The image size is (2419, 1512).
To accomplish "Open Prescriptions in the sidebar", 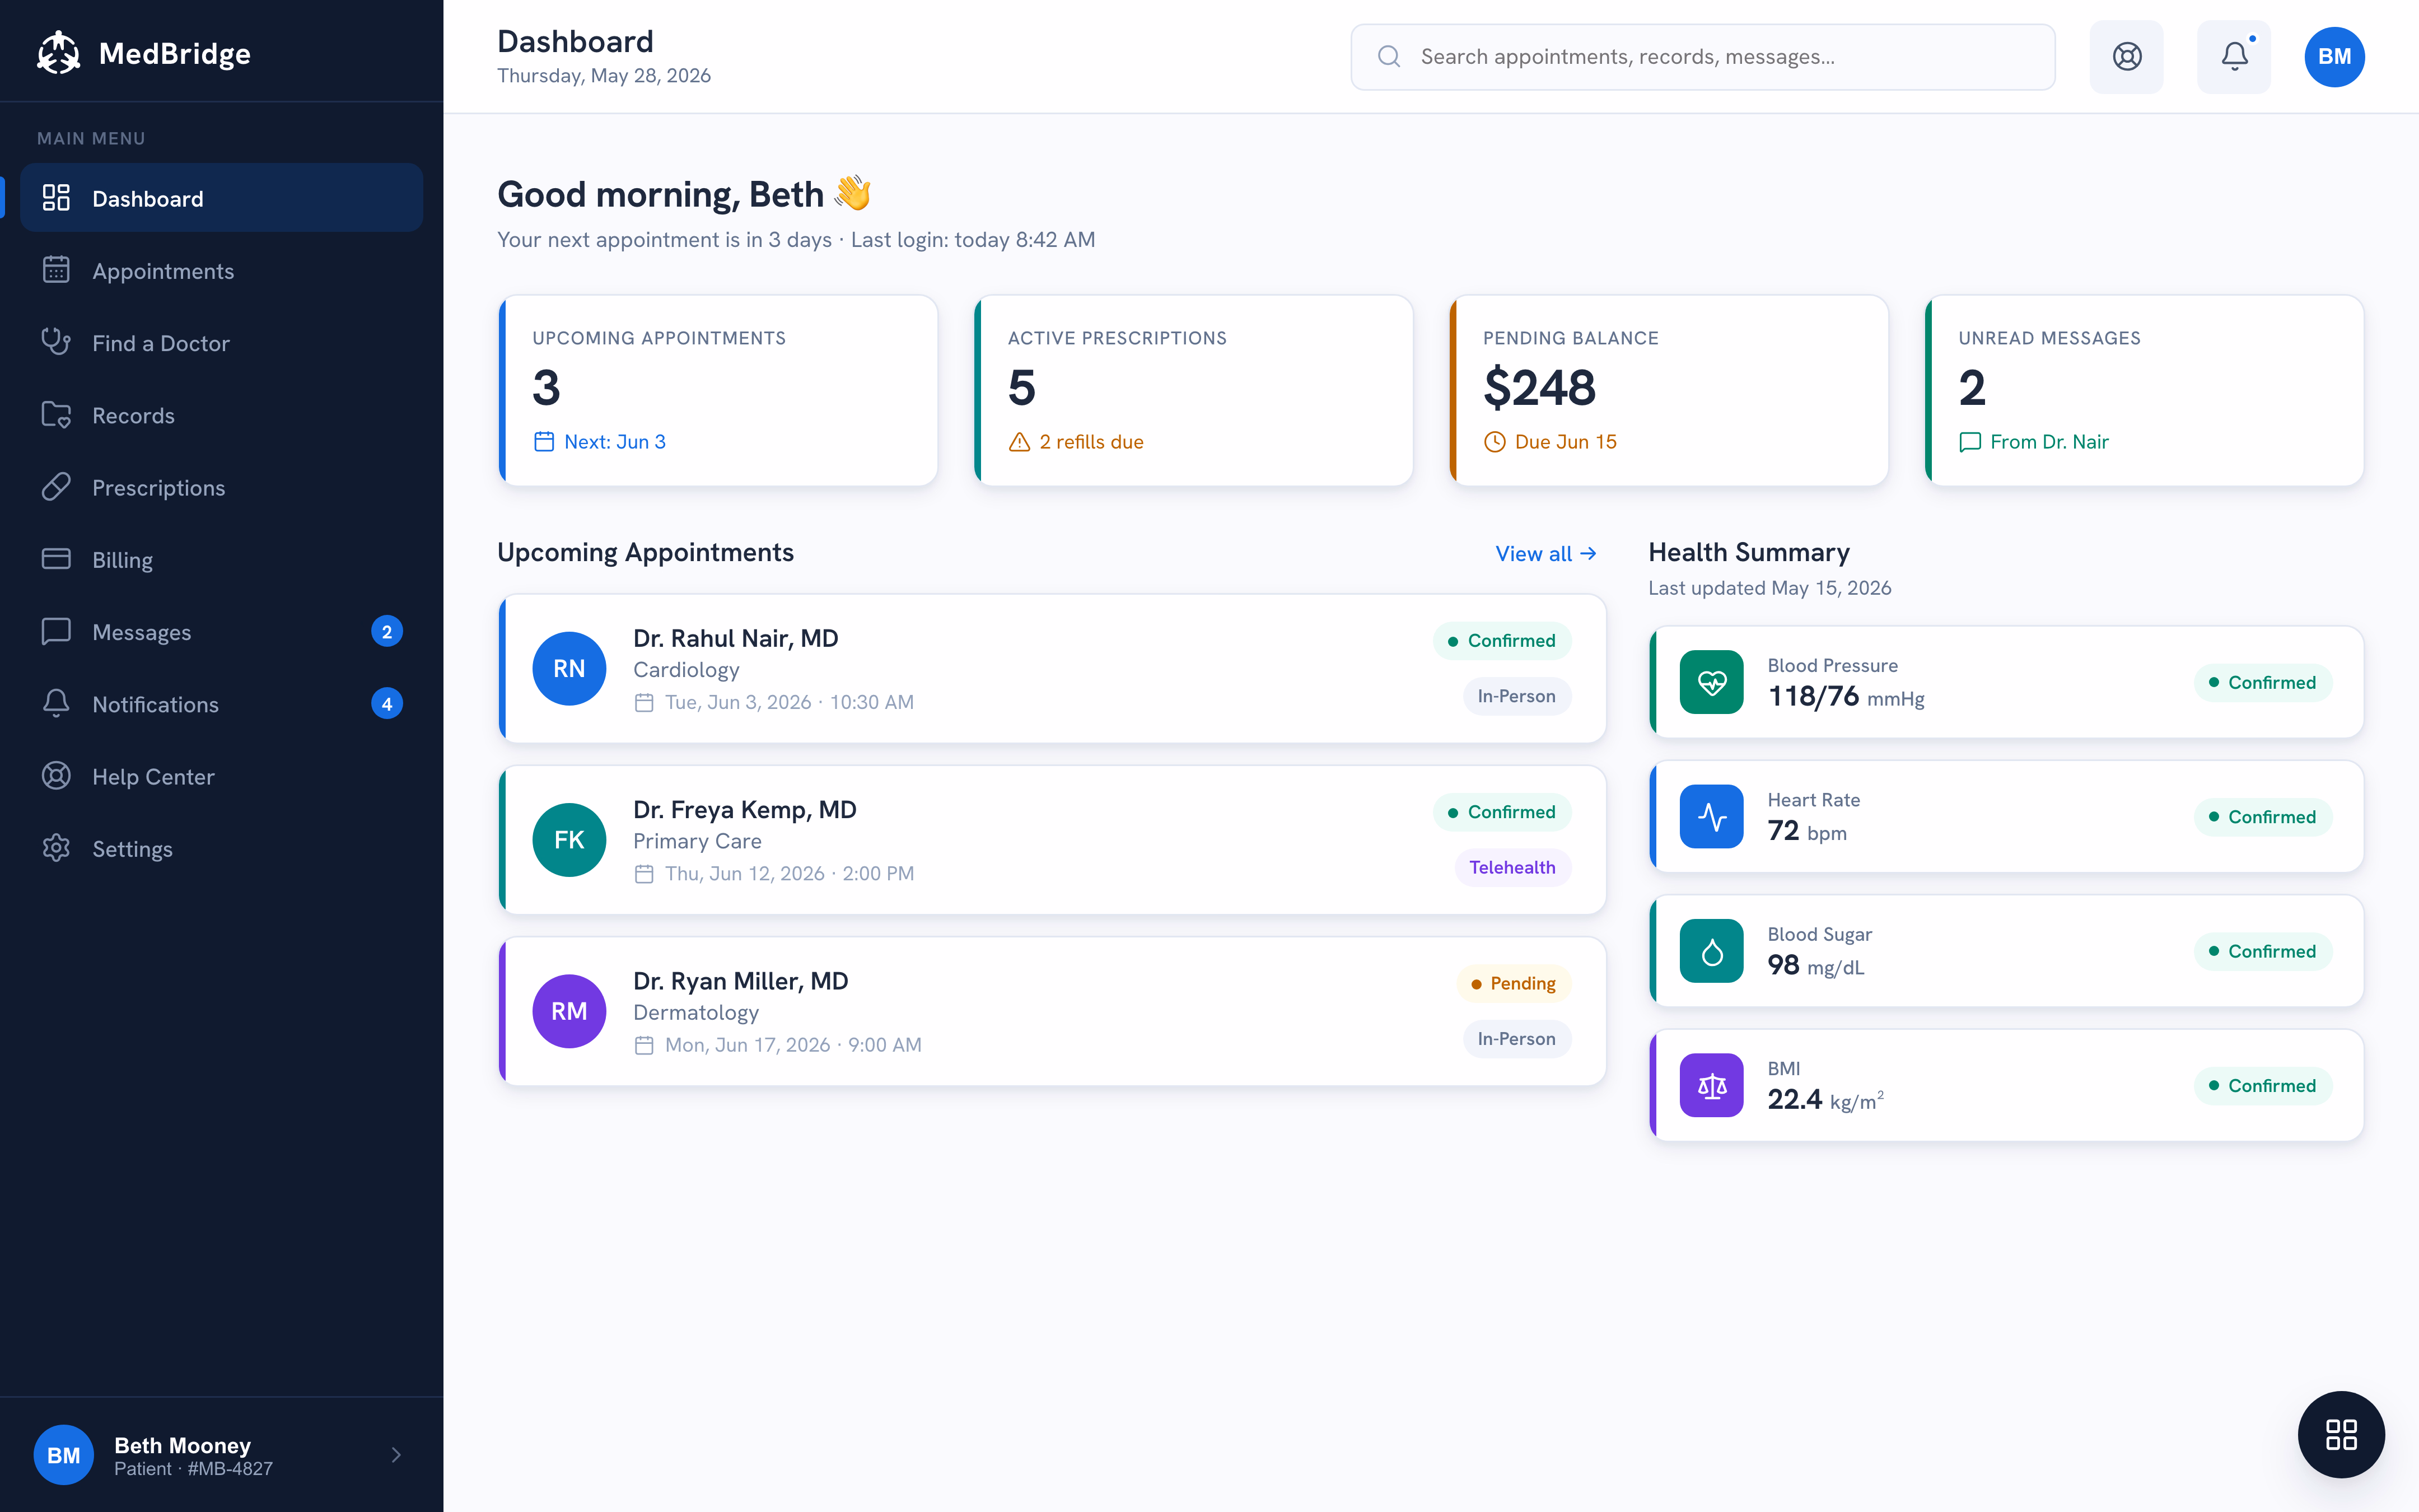I will point(221,488).
